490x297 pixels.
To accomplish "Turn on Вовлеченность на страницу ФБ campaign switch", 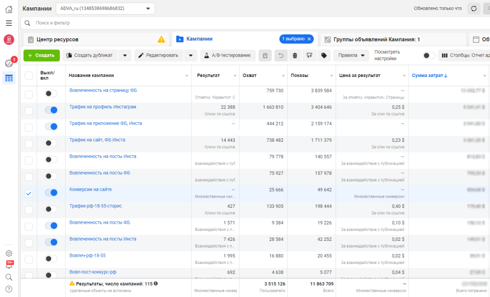I will tap(51, 93).
